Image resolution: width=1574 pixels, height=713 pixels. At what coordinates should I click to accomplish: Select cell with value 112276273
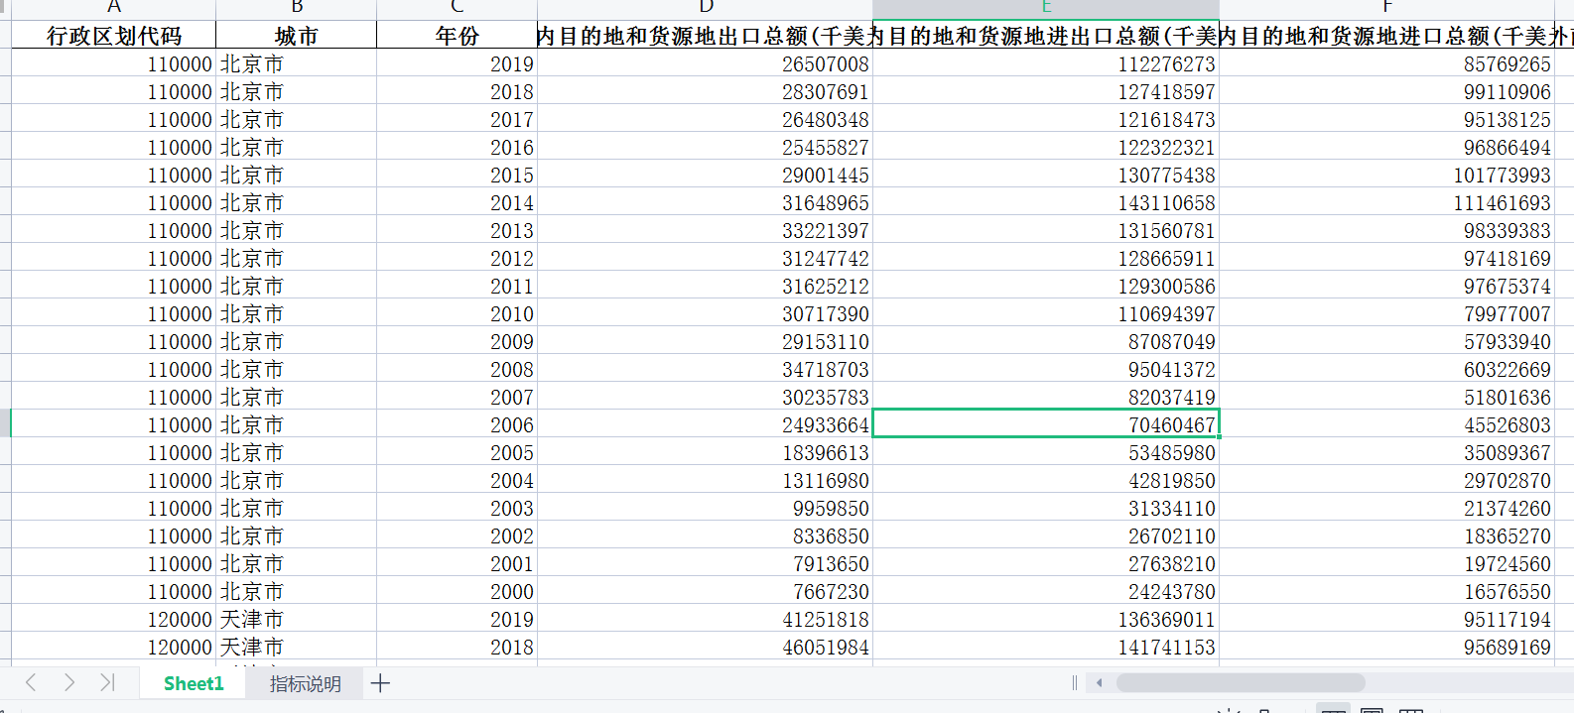(1046, 63)
